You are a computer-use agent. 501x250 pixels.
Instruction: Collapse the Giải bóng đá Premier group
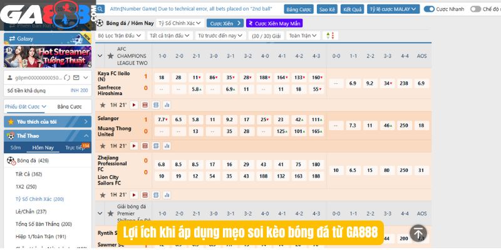100,213
